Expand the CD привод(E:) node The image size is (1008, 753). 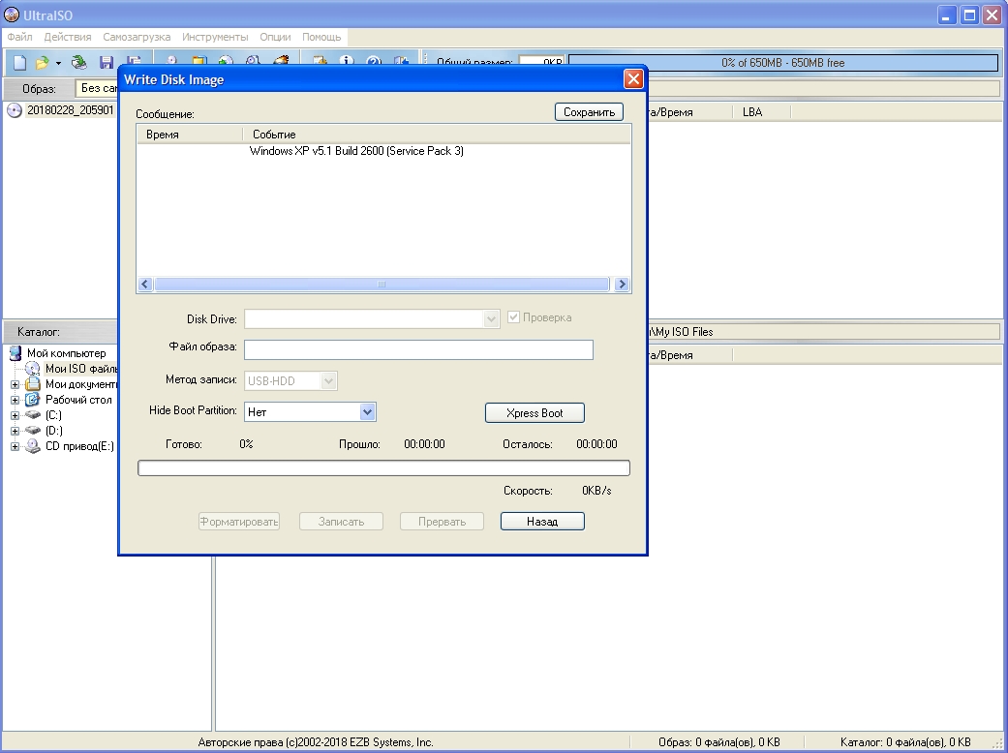(15, 446)
